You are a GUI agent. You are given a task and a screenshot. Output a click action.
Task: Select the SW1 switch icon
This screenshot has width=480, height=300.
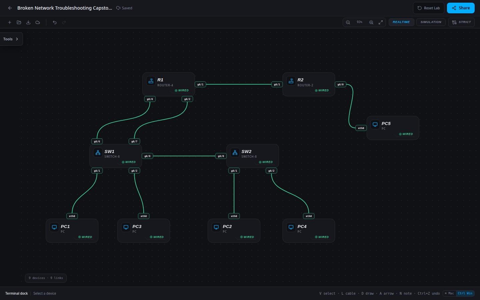point(98,153)
